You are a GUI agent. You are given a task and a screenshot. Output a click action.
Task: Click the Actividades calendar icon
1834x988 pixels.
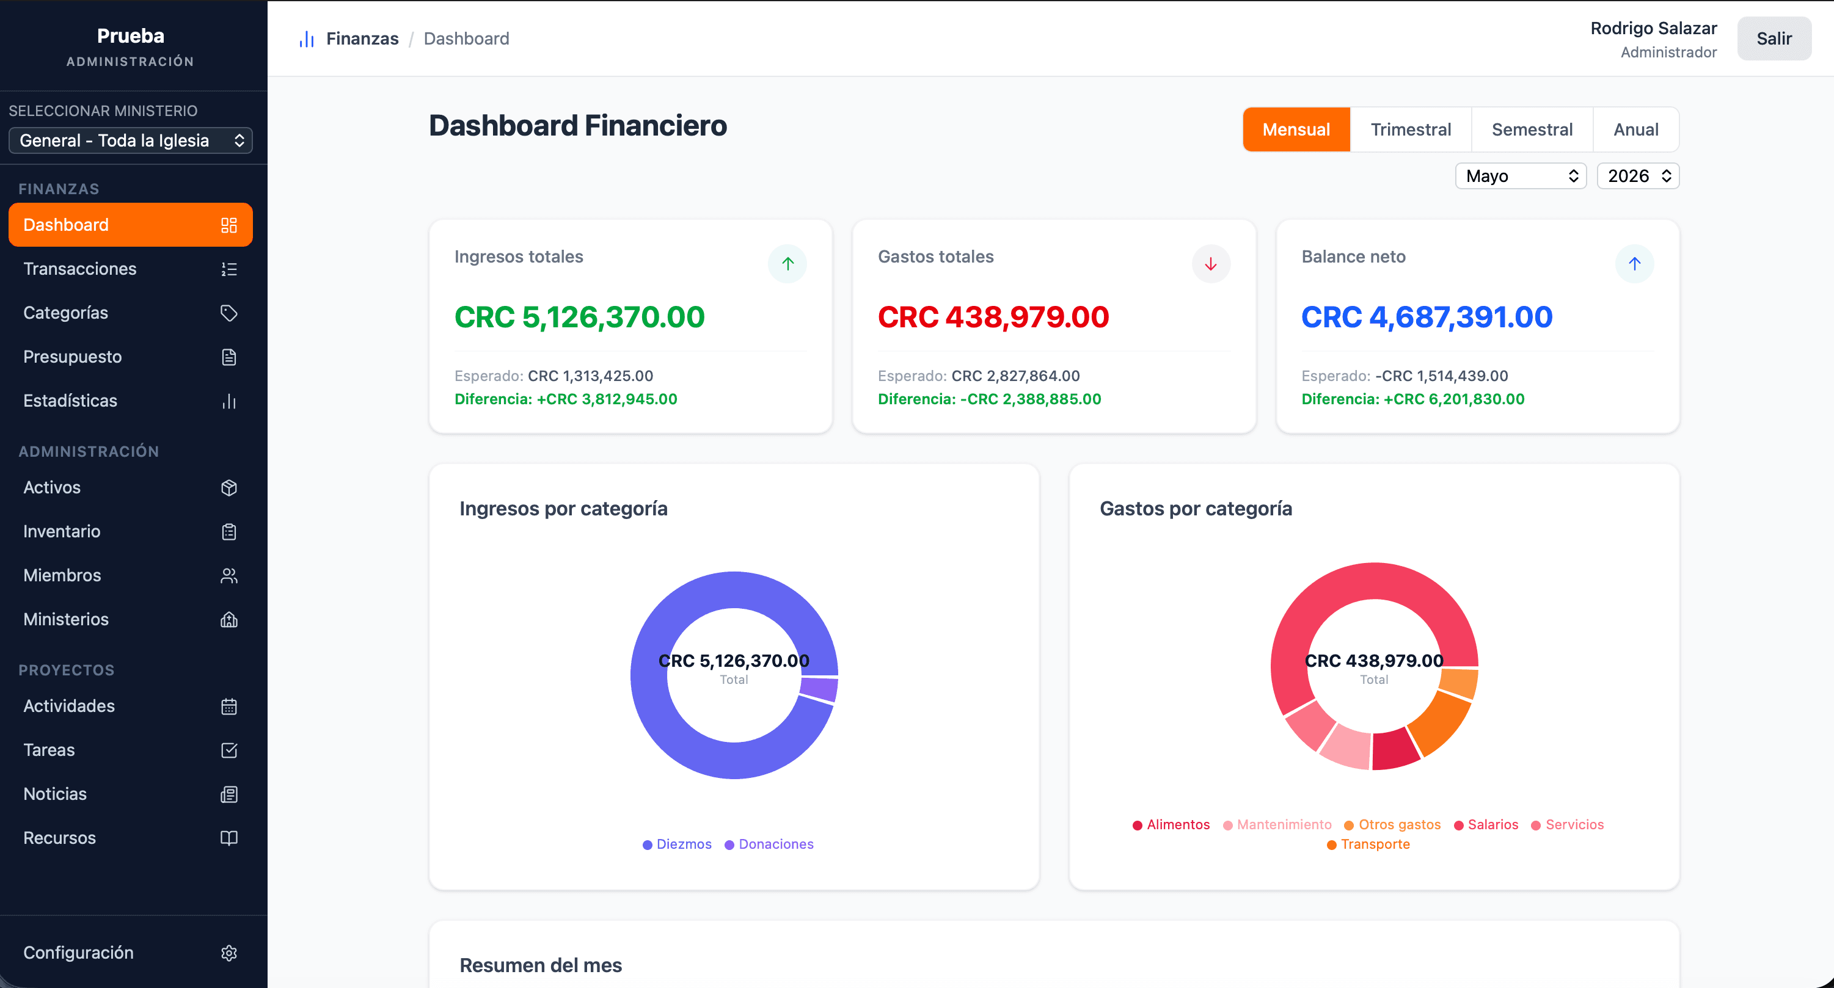coord(228,706)
